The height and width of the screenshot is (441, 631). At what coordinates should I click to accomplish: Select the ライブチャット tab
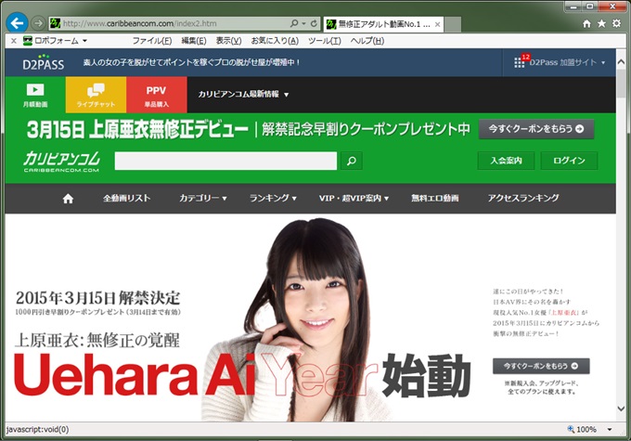(x=96, y=95)
